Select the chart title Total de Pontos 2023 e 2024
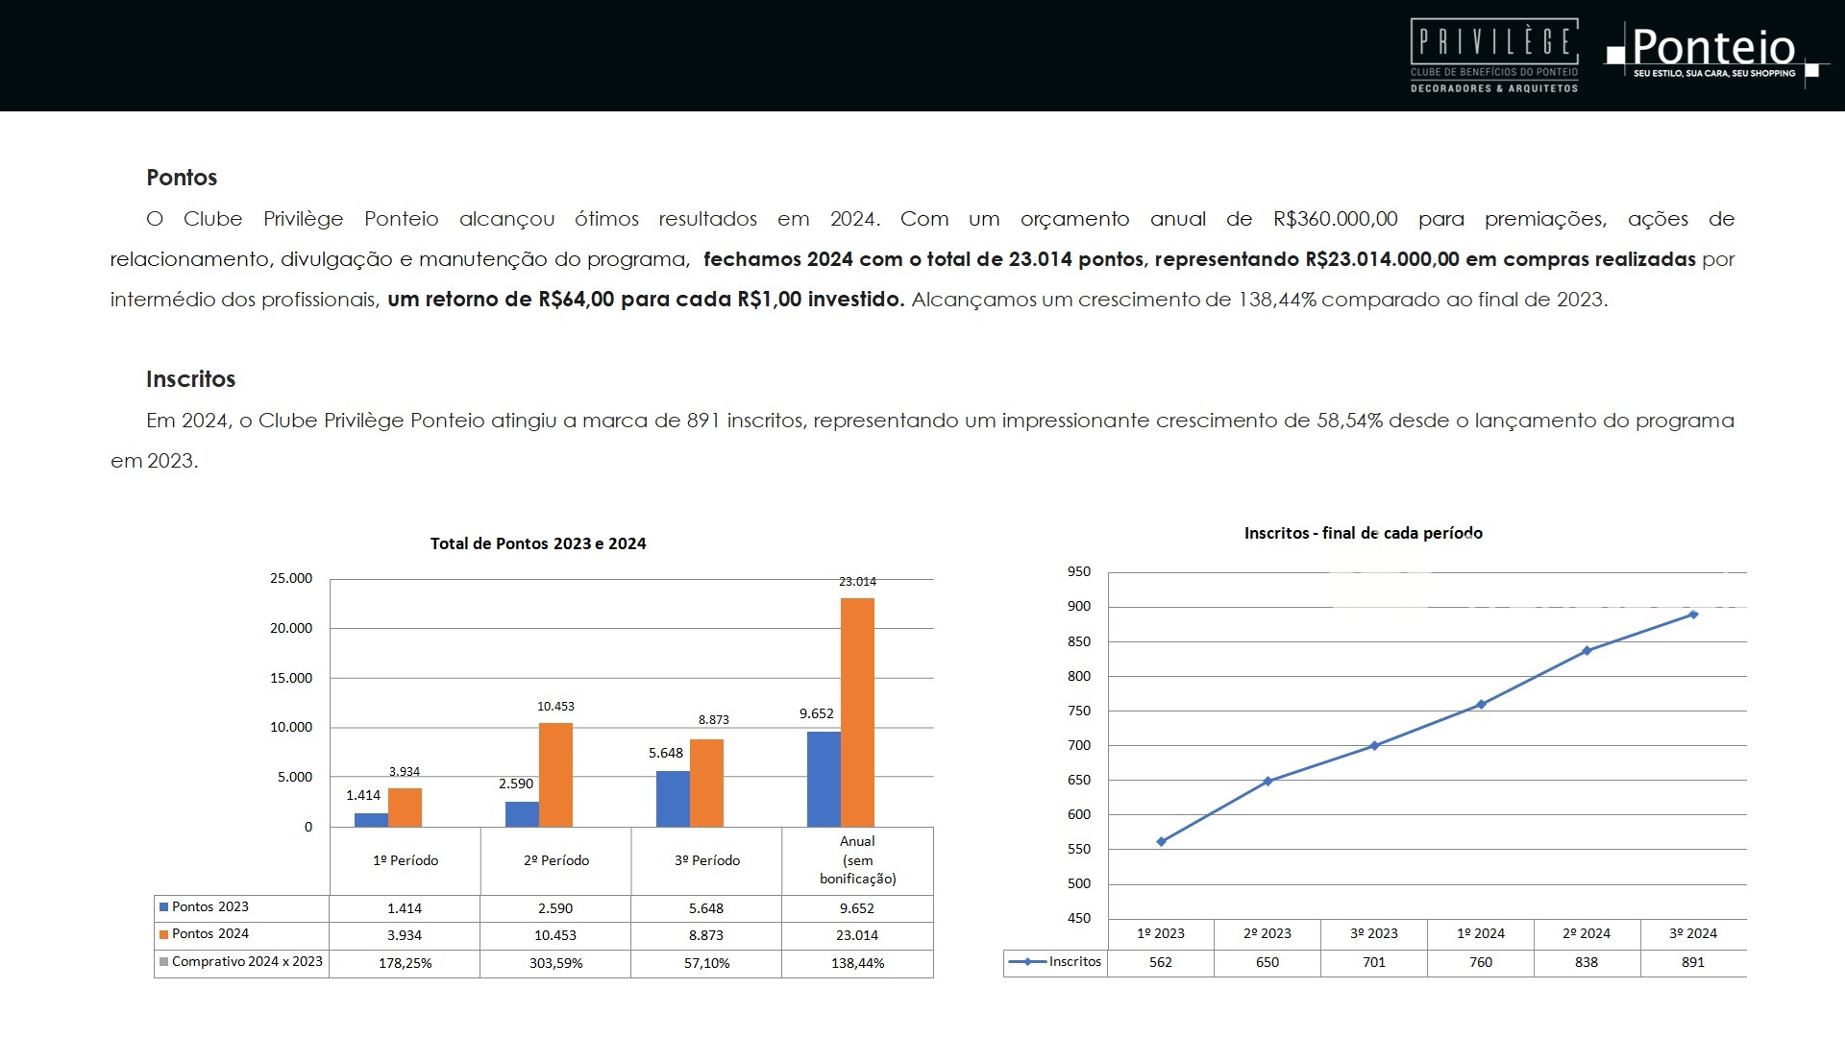The width and height of the screenshot is (1845, 1037). (x=538, y=543)
